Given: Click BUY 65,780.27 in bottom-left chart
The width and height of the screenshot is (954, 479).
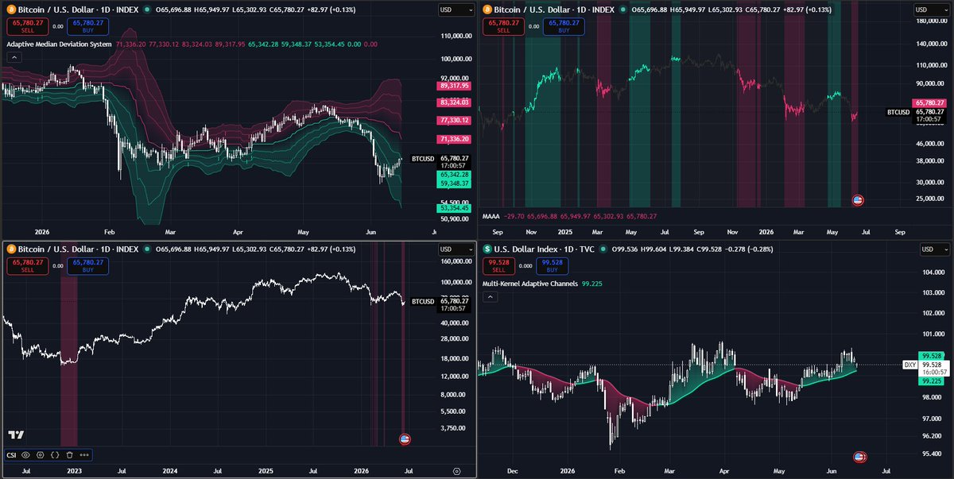Looking at the screenshot, I should pyautogui.click(x=87, y=266).
